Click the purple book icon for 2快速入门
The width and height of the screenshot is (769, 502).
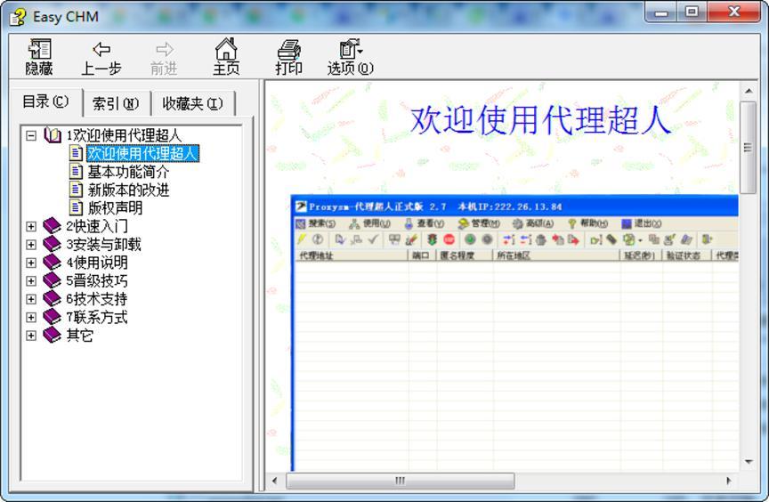(52, 226)
